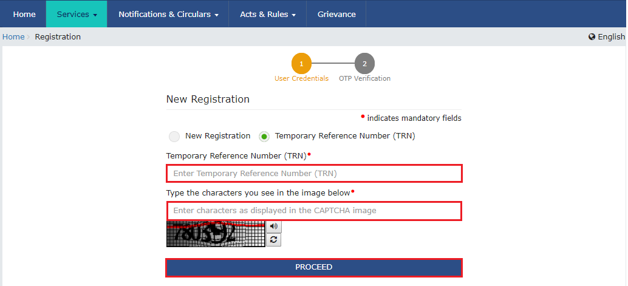628x286 pixels.
Task: Refresh the CAPTCHA image
Action: (x=273, y=240)
